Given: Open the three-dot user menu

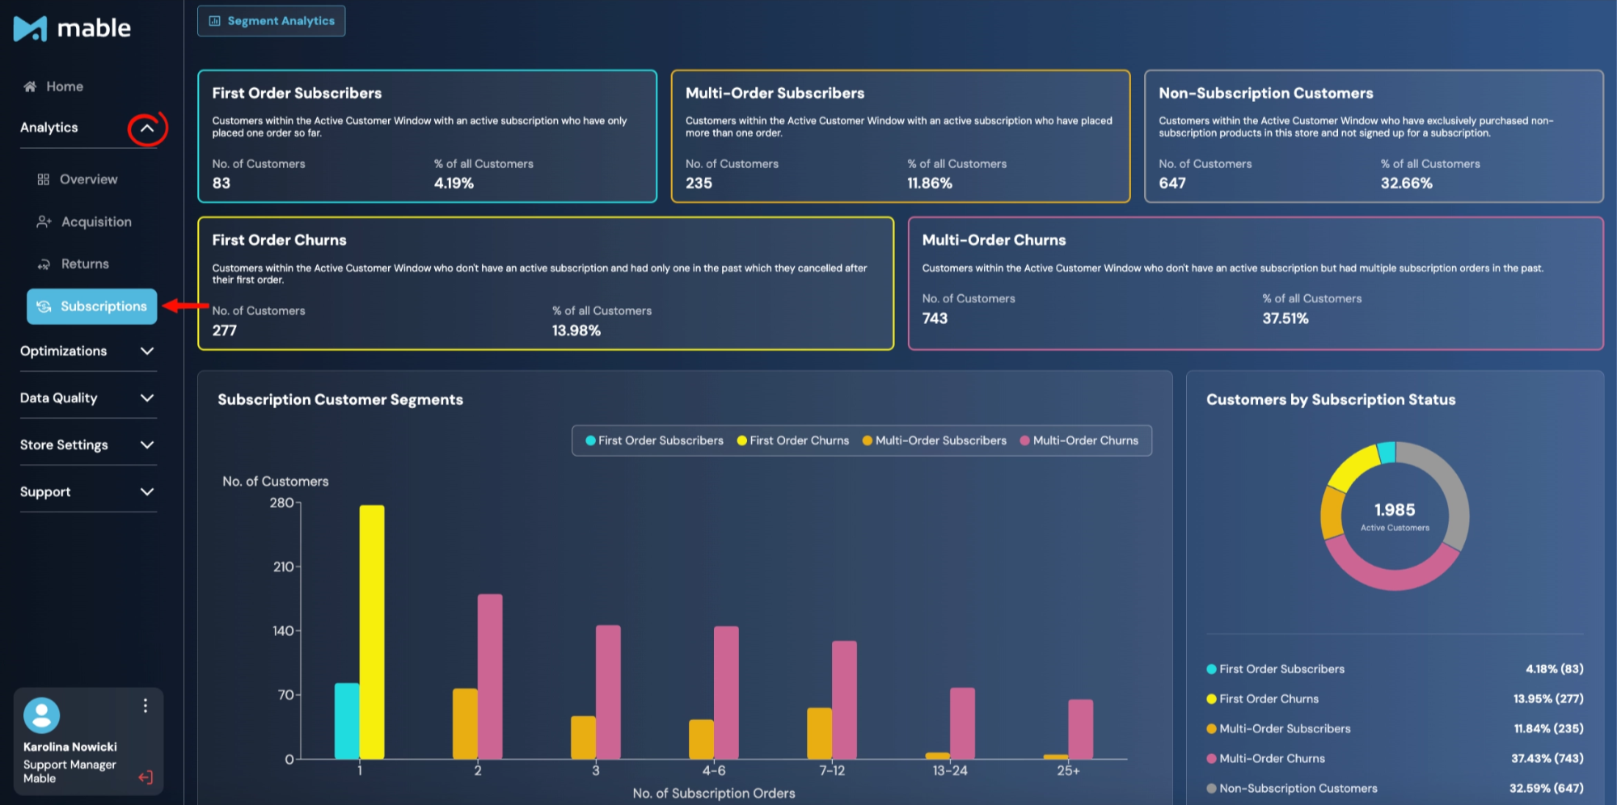Looking at the screenshot, I should click(146, 706).
